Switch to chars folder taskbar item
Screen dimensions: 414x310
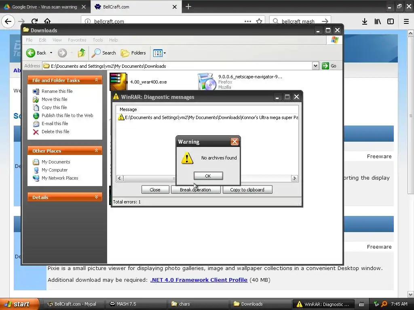pos(198,304)
